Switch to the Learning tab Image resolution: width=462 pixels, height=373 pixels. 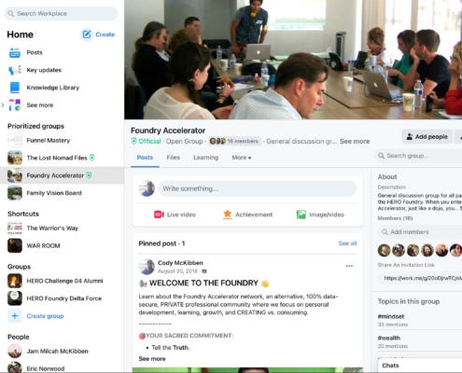(x=206, y=158)
